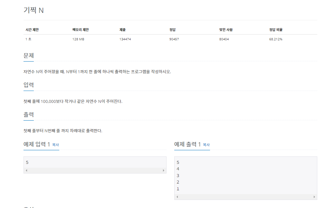The height and width of the screenshot is (208, 326).
Task: Select the problem title 기찍 N
Action: [34, 10]
